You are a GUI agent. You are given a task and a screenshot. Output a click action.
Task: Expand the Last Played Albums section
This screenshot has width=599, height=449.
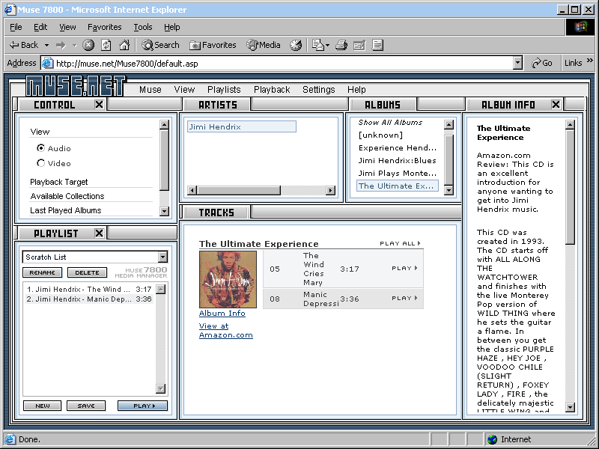(66, 210)
